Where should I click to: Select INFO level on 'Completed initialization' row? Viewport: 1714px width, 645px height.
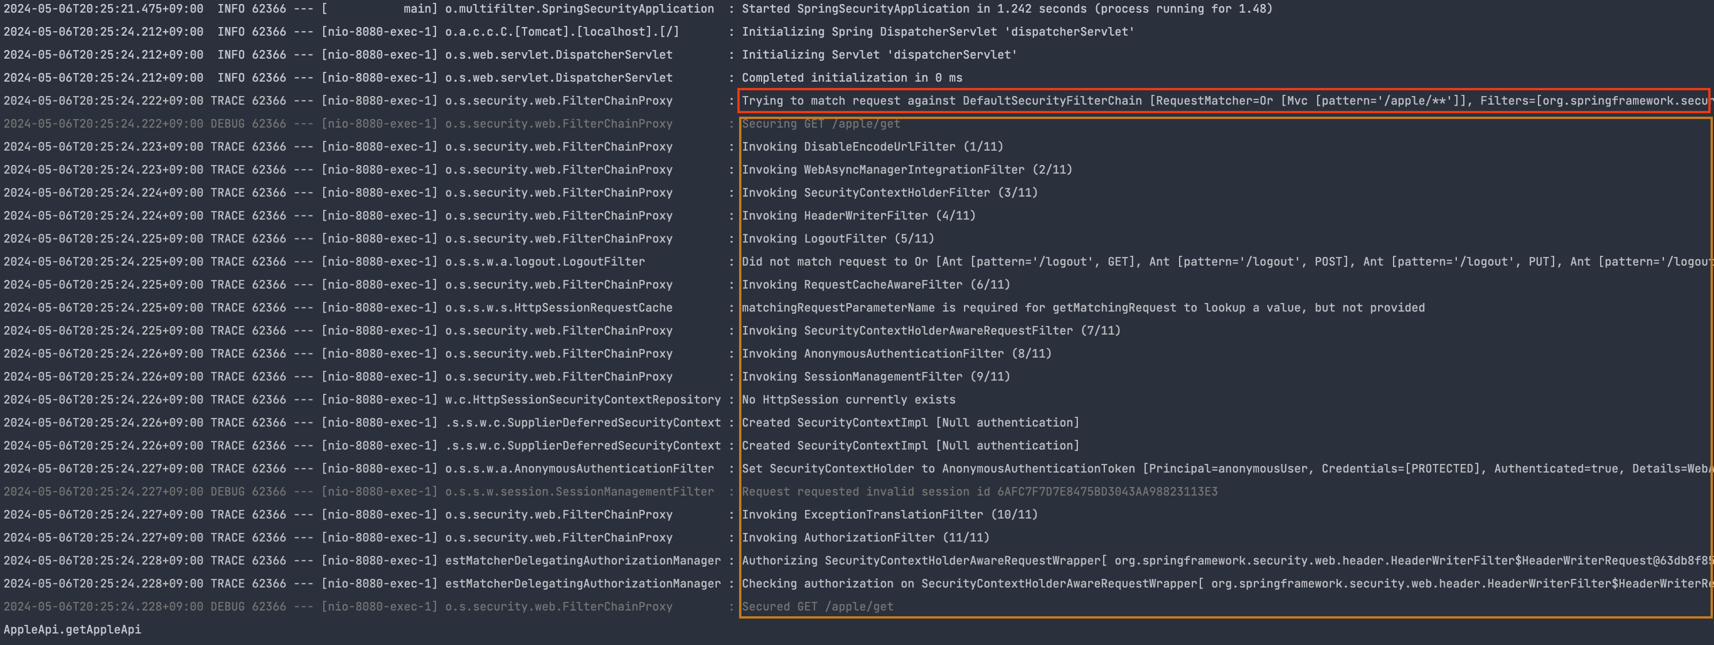coord(231,78)
